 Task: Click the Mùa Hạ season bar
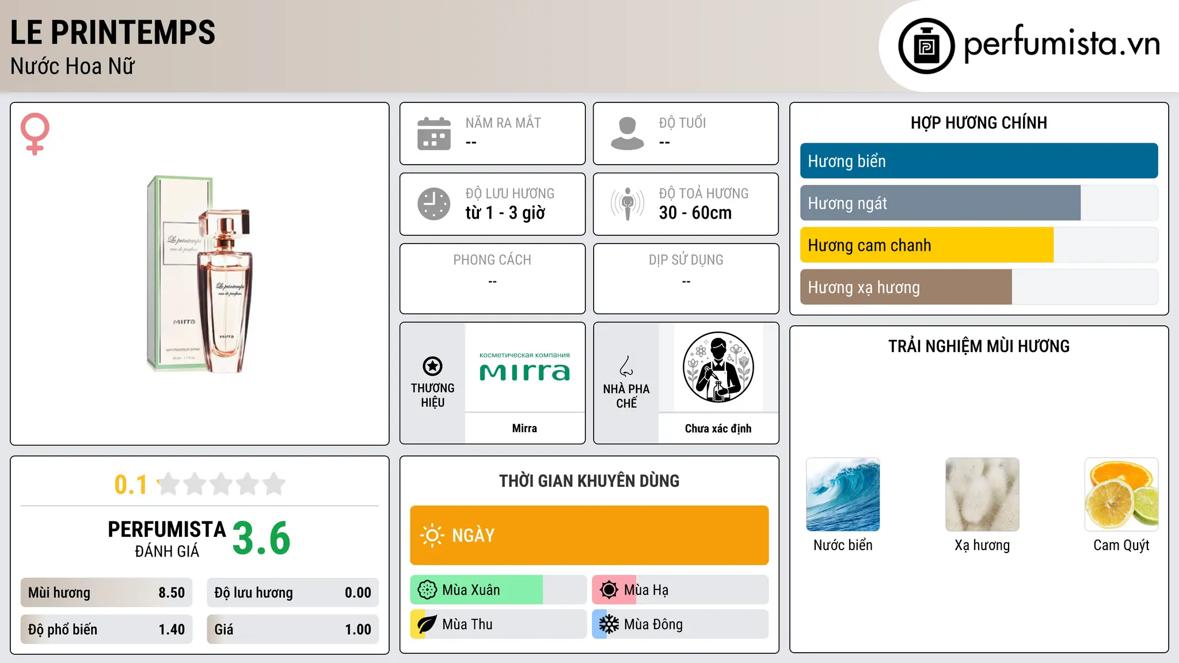680,590
